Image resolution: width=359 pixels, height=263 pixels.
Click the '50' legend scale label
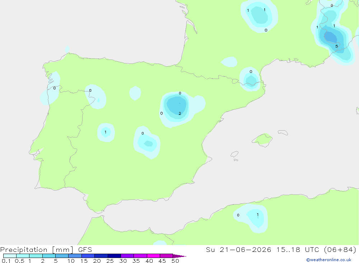pos(175,261)
